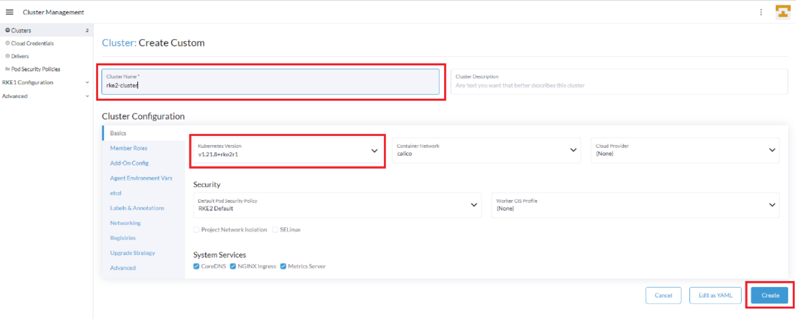Open the Worker CIS Profile dropdown
This screenshot has height=319, width=796.
click(635, 205)
